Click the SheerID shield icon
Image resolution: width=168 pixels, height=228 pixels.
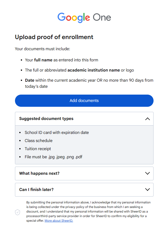click(x=18, y=212)
